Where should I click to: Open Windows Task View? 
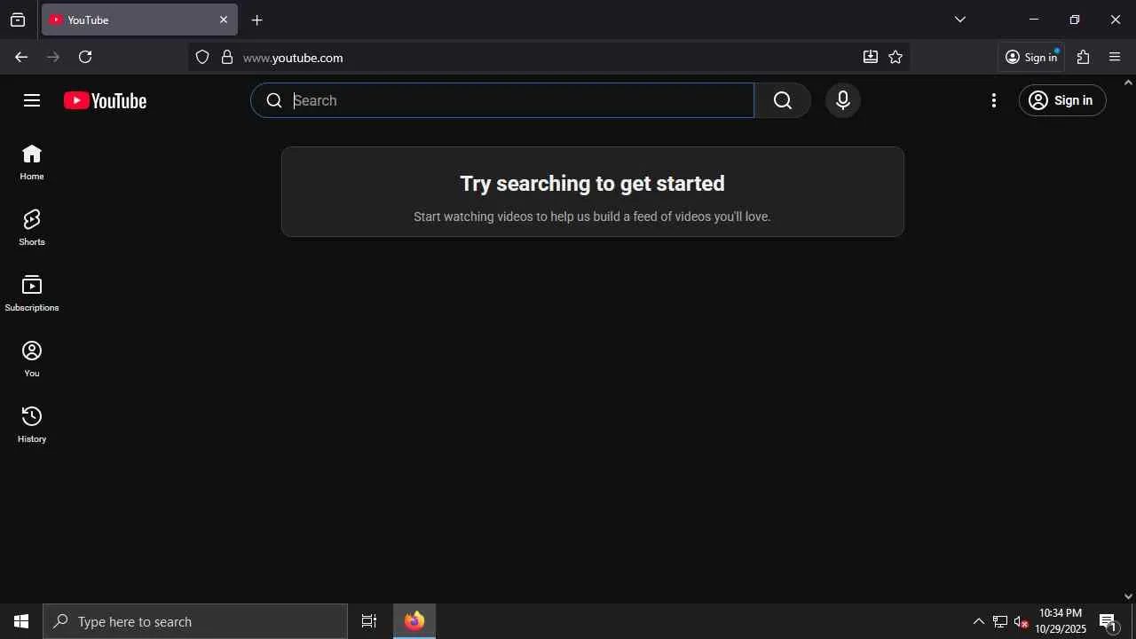point(369,621)
